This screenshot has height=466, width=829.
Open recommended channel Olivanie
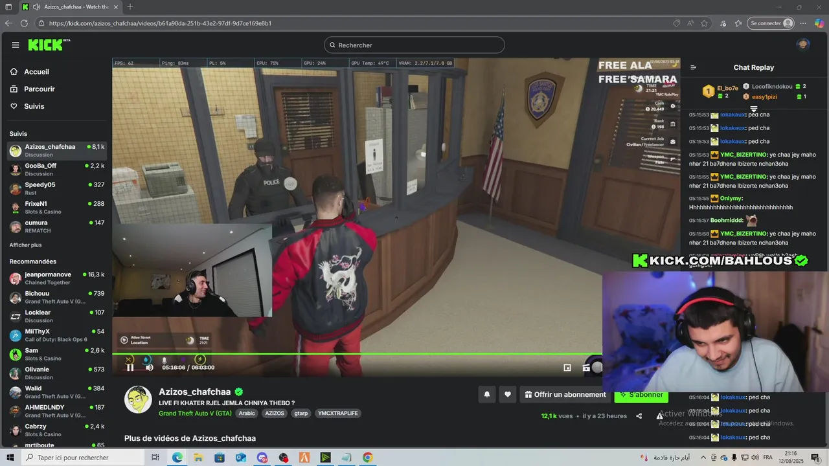pos(57,373)
